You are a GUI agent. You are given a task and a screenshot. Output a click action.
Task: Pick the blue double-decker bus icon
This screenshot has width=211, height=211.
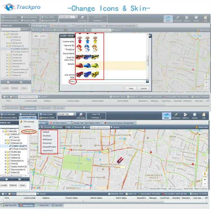coord(87,57)
